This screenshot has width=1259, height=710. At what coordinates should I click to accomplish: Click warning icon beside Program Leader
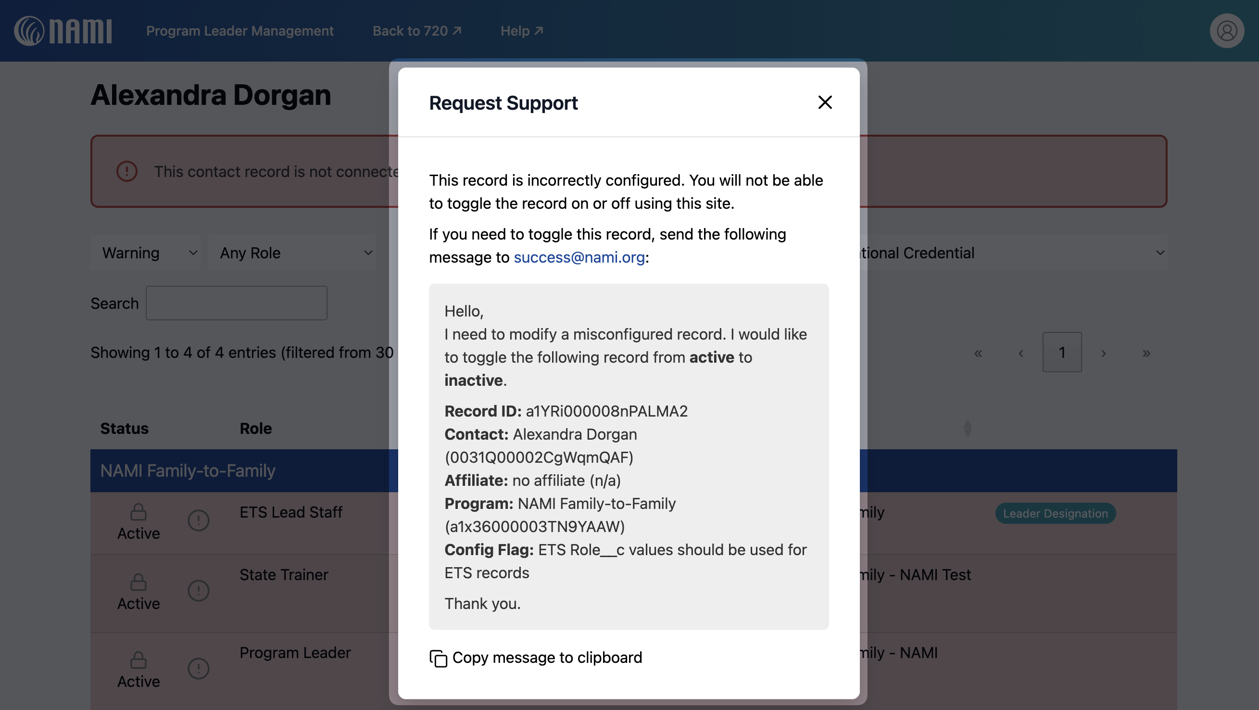[x=199, y=669]
